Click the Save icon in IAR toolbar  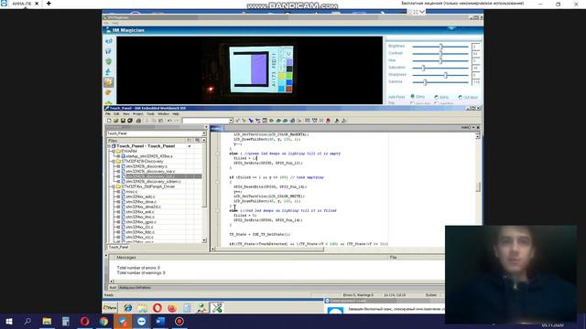coord(123,121)
